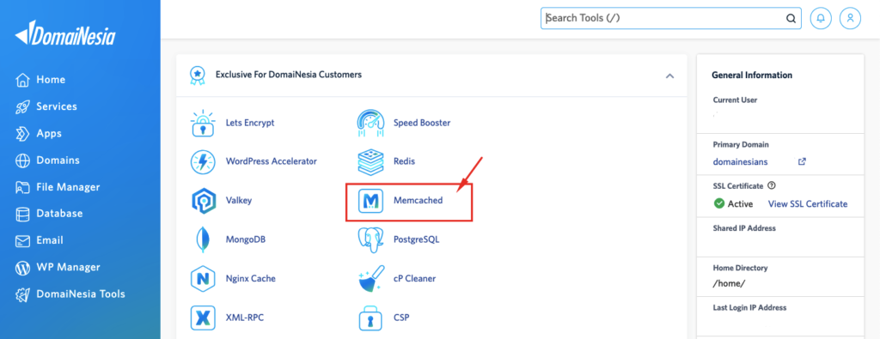
Task: Open the Nginx Cache N icon
Action: point(203,278)
